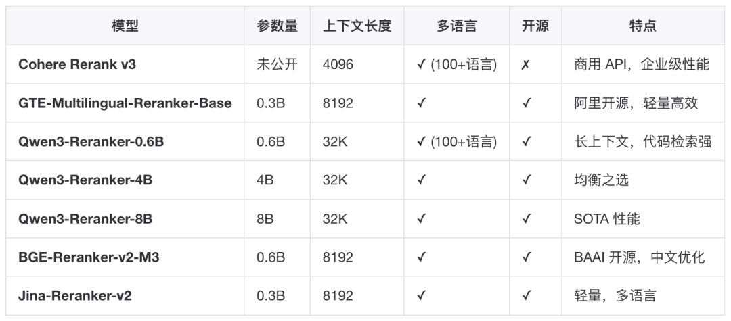The height and width of the screenshot is (321, 731).
Task: Click the multilingual checkmark for GTE-Multilingual-Reranker-Base
Action: pyautogui.click(x=422, y=103)
